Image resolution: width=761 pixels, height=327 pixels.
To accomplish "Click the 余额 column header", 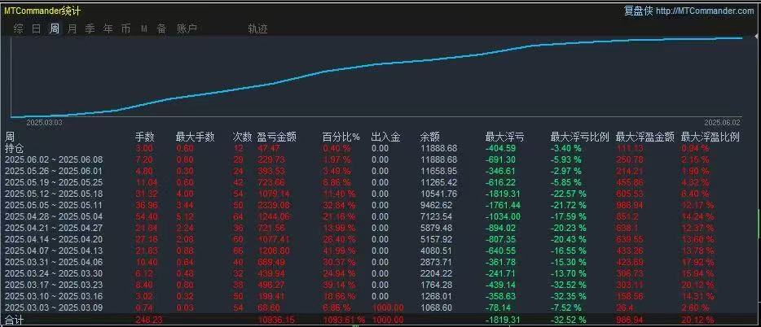I will [429, 137].
